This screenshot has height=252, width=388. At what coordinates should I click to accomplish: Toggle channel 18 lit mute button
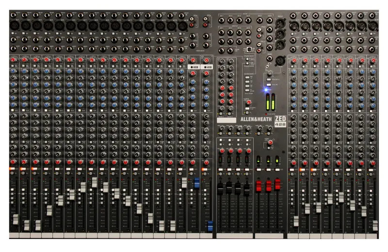[x=302, y=170]
